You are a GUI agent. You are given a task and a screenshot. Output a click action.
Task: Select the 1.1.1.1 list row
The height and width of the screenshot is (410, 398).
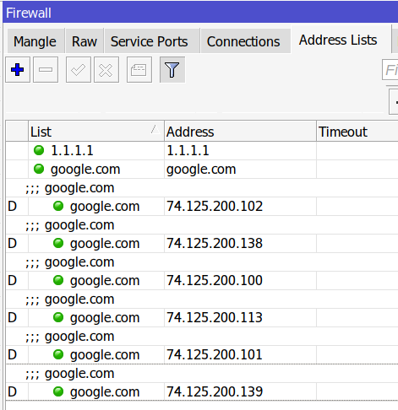click(202, 150)
